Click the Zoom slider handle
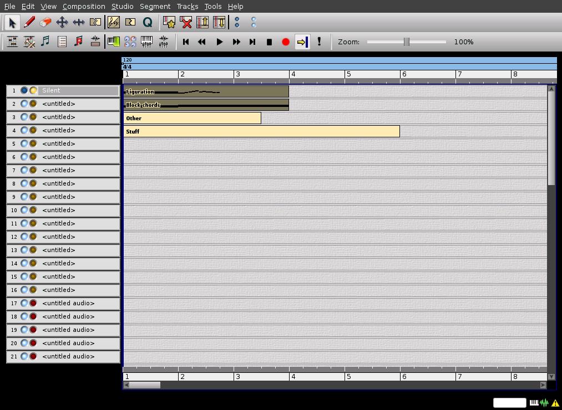 [407, 42]
